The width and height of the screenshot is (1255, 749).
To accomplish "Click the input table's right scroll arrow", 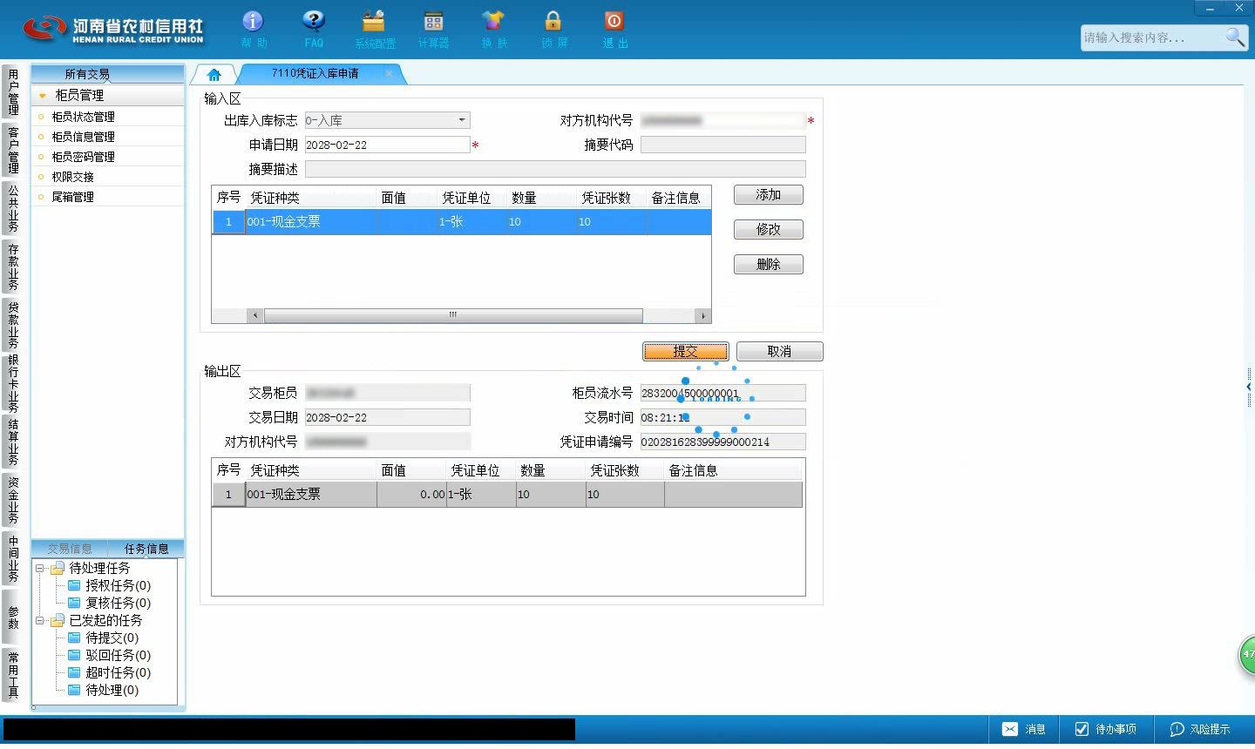I will click(x=703, y=315).
